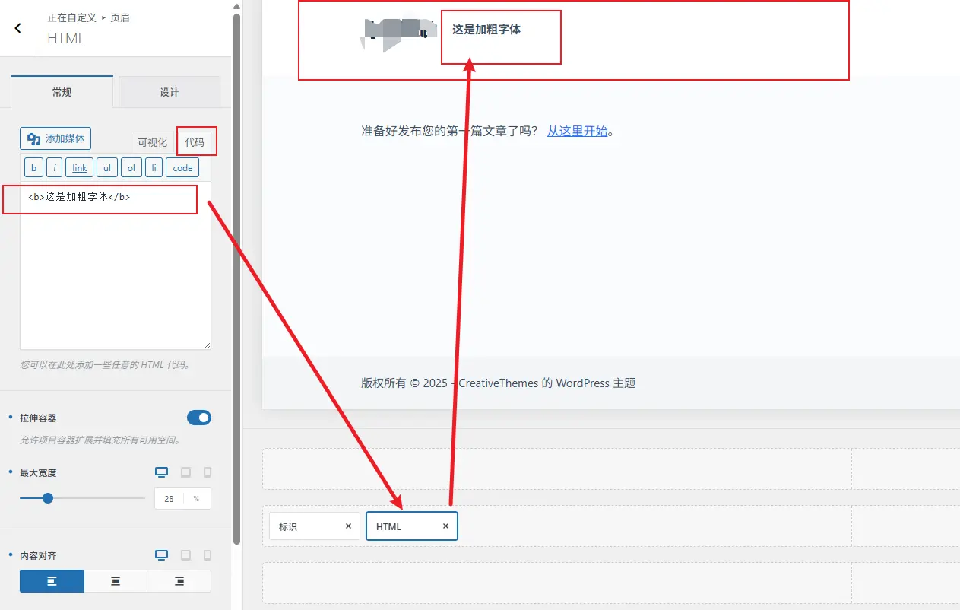The height and width of the screenshot is (610, 960).
Task: Switch 内容对齐 to mobile preview icon
Action: tap(207, 555)
